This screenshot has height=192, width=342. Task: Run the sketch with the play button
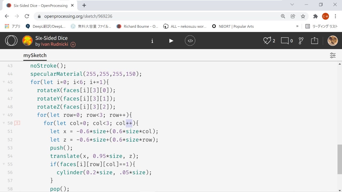tap(171, 41)
